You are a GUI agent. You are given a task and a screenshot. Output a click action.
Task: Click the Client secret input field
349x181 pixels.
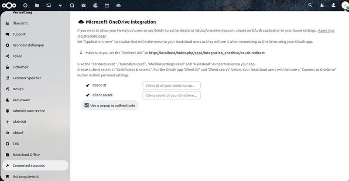171,95
